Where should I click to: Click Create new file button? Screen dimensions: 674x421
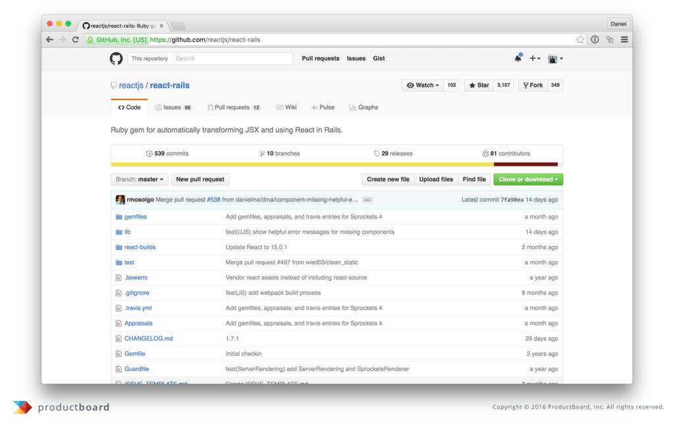(x=388, y=179)
